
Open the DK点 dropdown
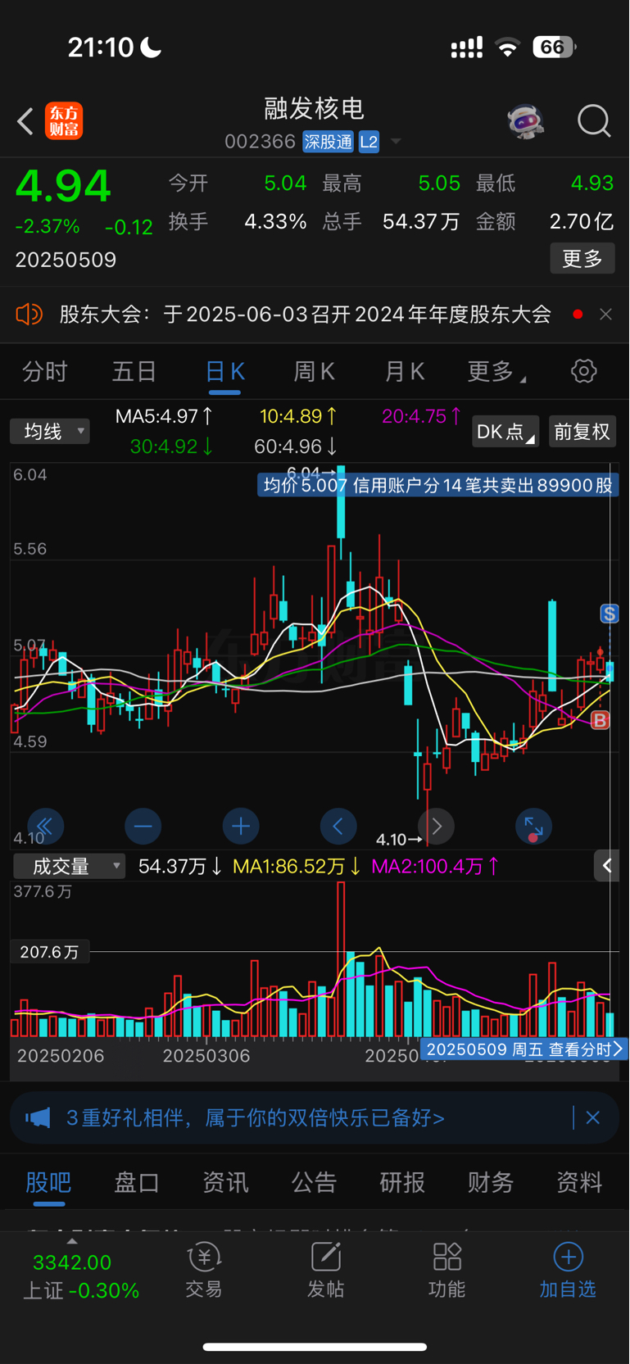coord(505,431)
